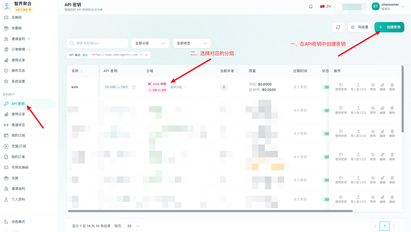
Task: Disable the kimi key with 禁用
Action: point(373,87)
